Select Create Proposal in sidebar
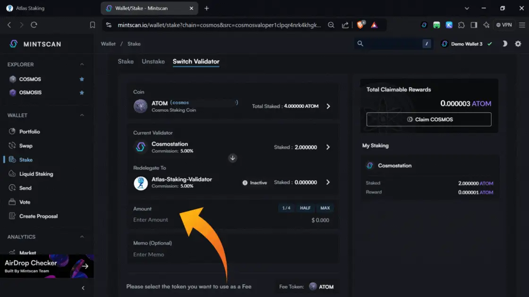 (x=38, y=216)
